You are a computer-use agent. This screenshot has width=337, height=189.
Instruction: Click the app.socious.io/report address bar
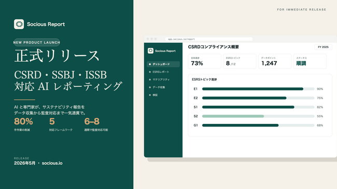[209, 39]
